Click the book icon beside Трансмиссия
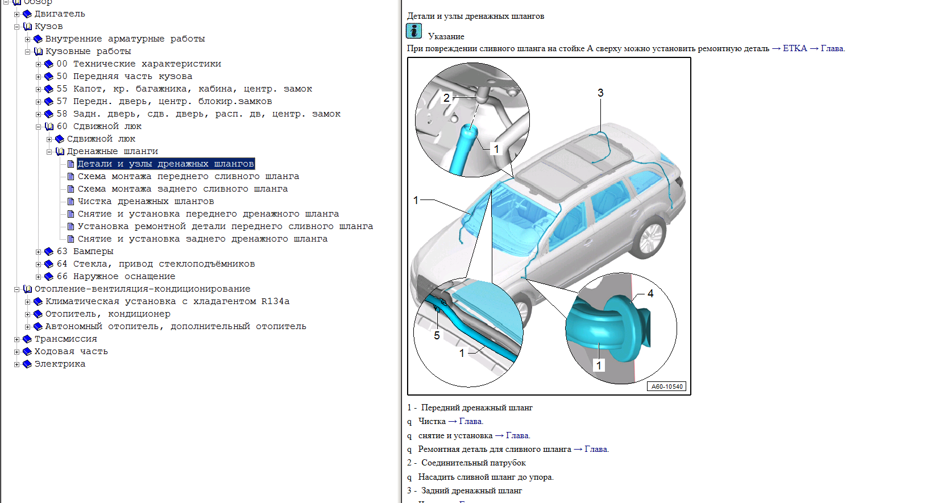Viewport: 925px width, 503px height. 27,339
